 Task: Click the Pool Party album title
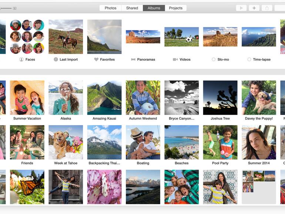click(220, 163)
